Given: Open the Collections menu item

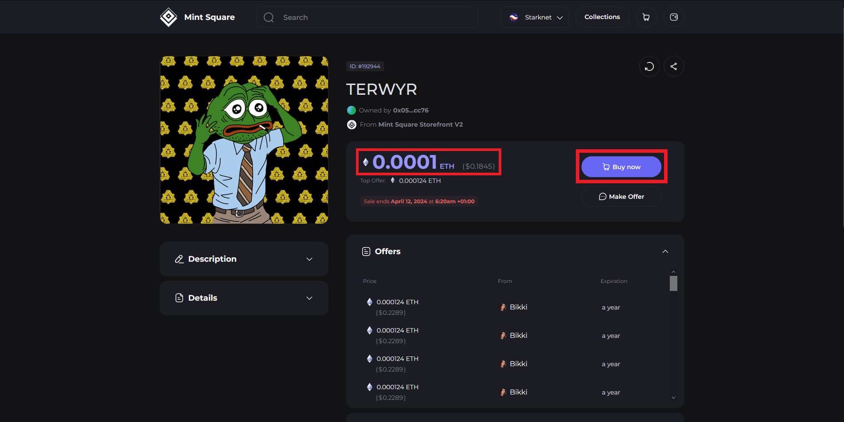Looking at the screenshot, I should click(602, 17).
